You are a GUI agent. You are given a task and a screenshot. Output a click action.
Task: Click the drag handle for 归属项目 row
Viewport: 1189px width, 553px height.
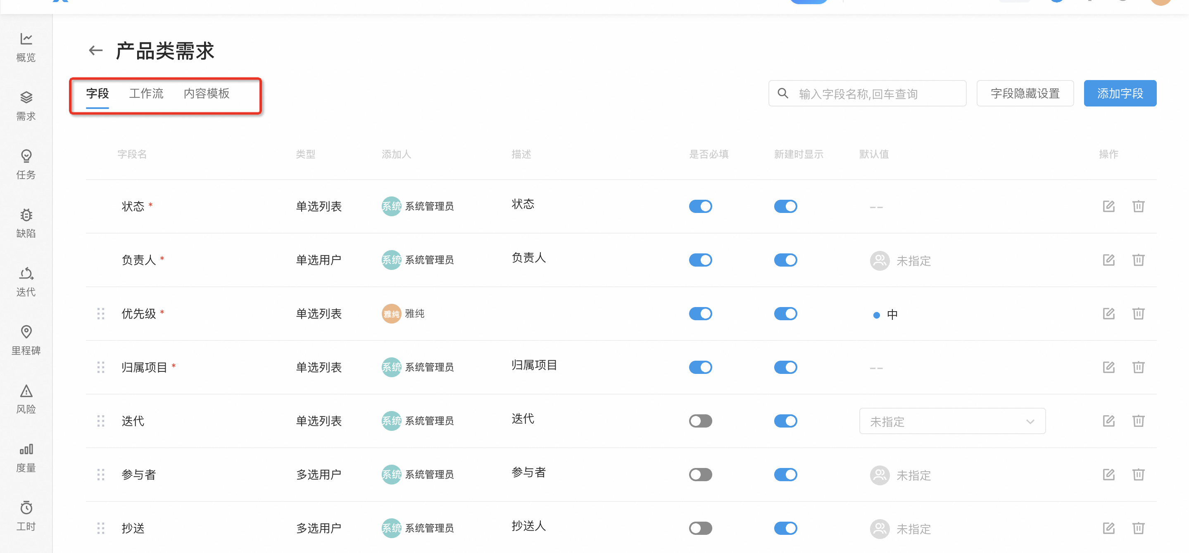pyautogui.click(x=101, y=367)
